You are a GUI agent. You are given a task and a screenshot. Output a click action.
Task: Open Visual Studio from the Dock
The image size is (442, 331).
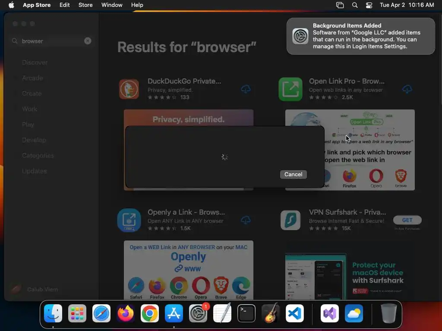[330, 313]
